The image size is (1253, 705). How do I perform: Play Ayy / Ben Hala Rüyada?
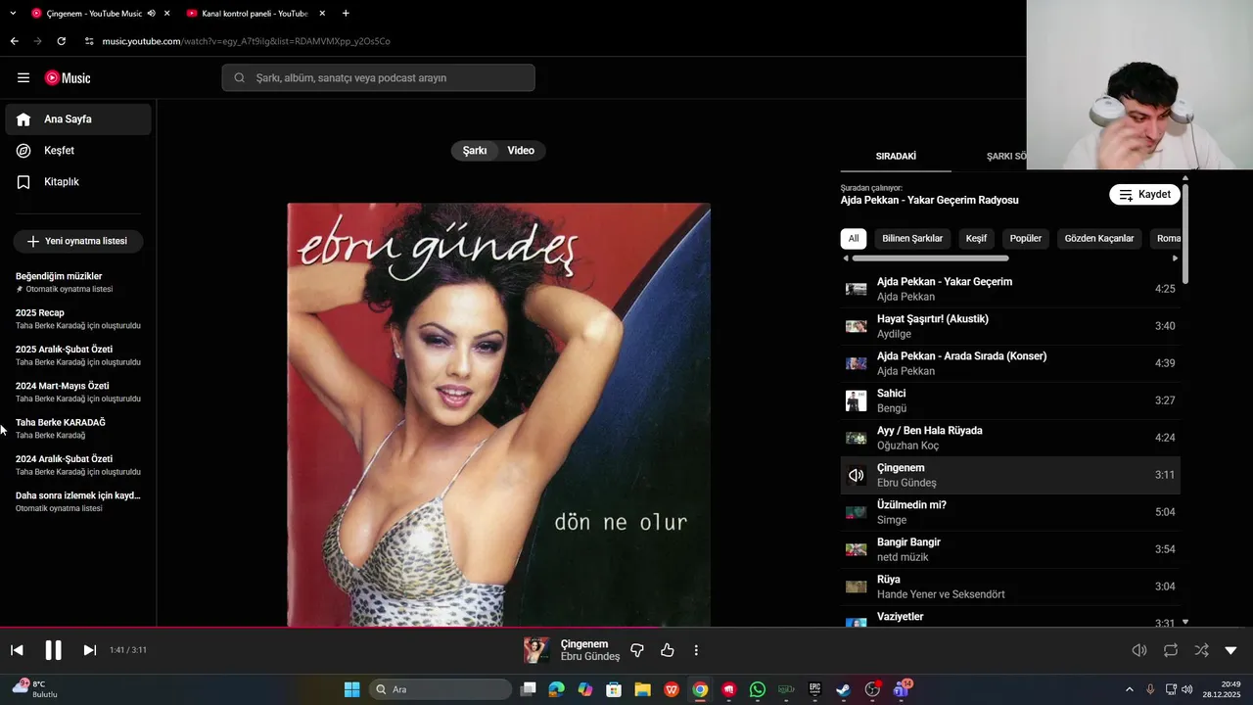pos(1010,438)
